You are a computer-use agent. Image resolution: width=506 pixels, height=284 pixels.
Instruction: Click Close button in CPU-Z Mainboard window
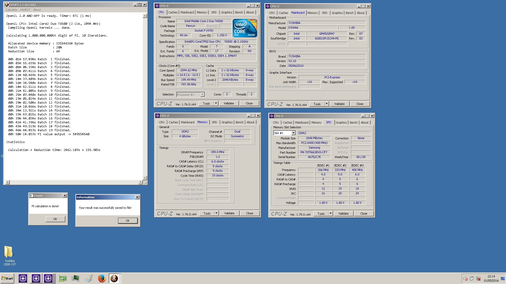(360, 104)
